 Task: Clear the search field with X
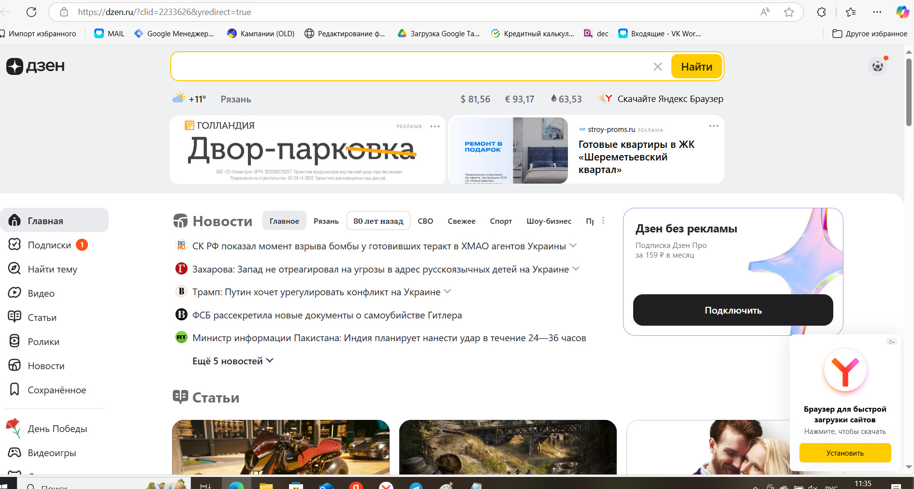click(x=658, y=67)
